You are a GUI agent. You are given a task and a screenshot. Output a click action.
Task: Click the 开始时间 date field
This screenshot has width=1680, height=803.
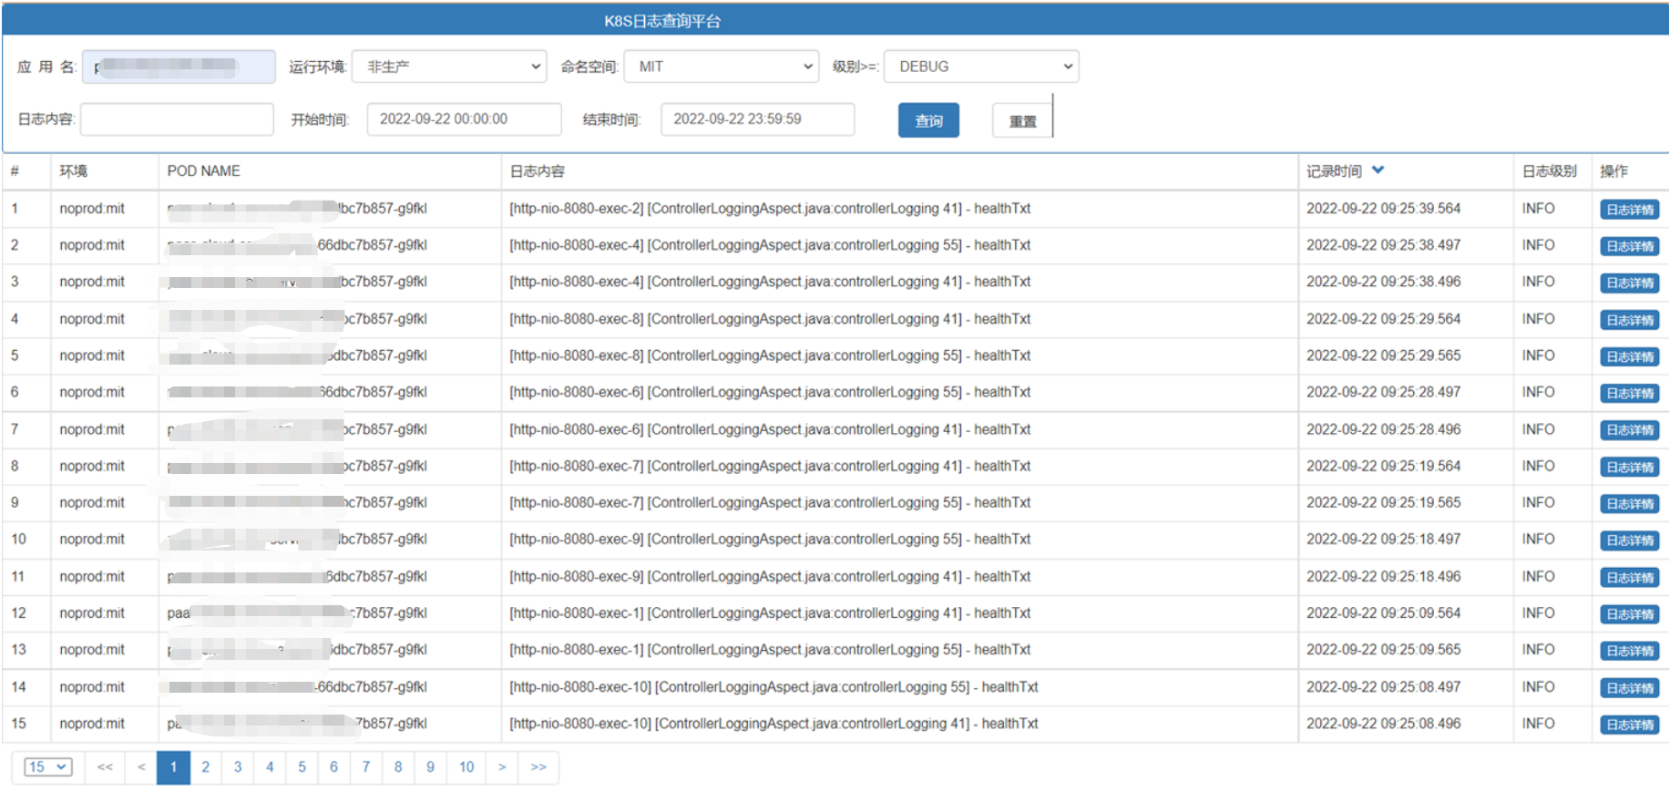[x=464, y=119]
